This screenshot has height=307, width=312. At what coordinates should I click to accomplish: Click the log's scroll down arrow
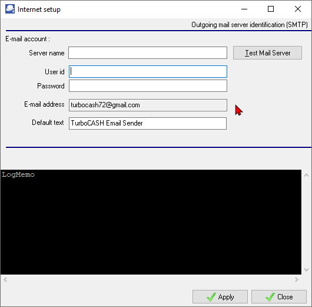(307, 269)
